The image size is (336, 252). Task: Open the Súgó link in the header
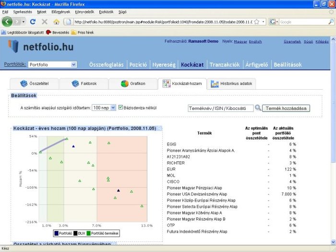coord(308,41)
